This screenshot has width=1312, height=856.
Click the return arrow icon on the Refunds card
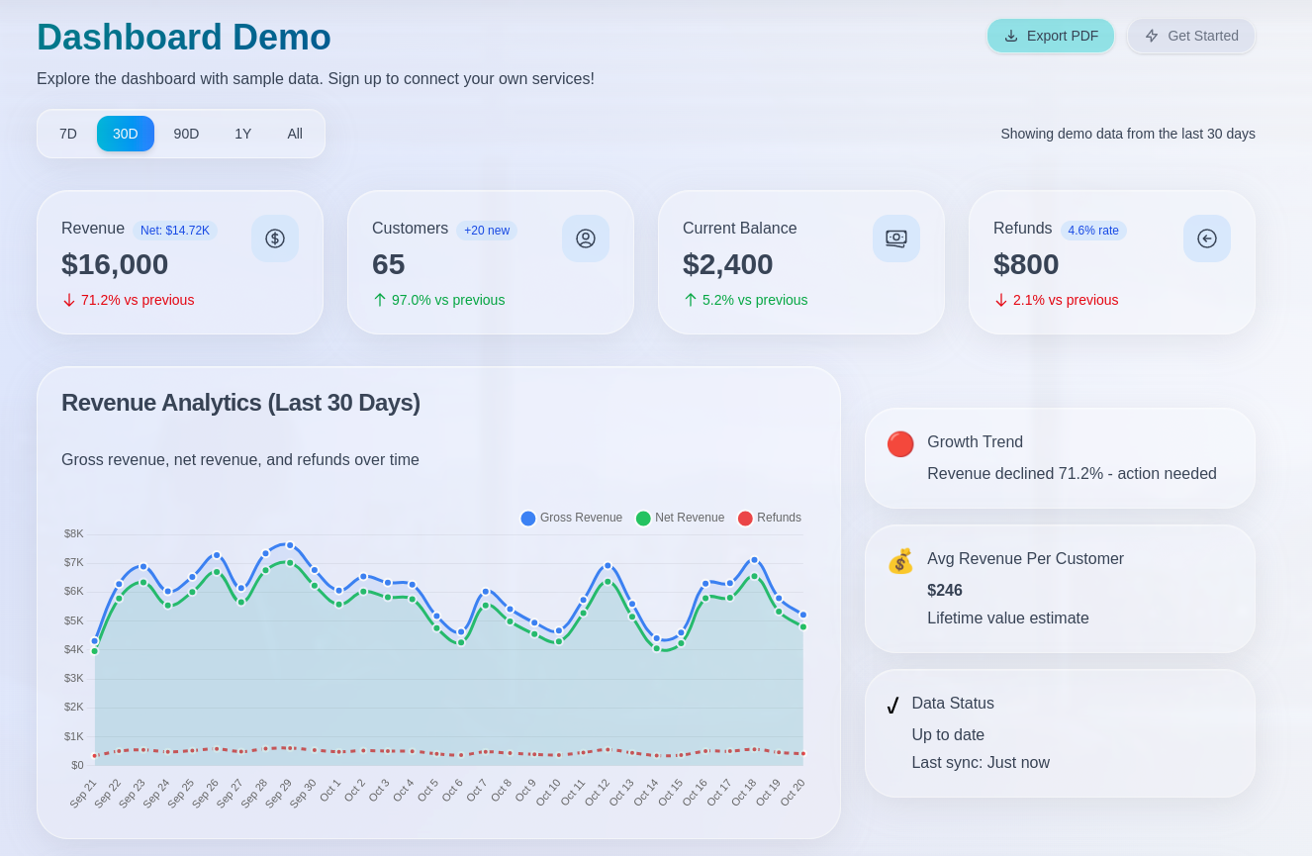tap(1207, 238)
